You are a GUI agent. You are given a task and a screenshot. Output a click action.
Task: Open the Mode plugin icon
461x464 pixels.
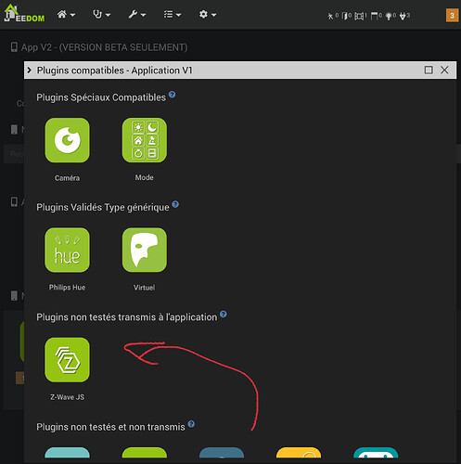coord(145,140)
